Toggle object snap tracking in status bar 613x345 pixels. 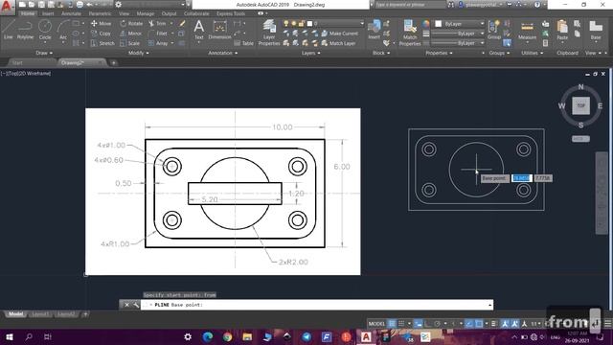click(x=469, y=324)
